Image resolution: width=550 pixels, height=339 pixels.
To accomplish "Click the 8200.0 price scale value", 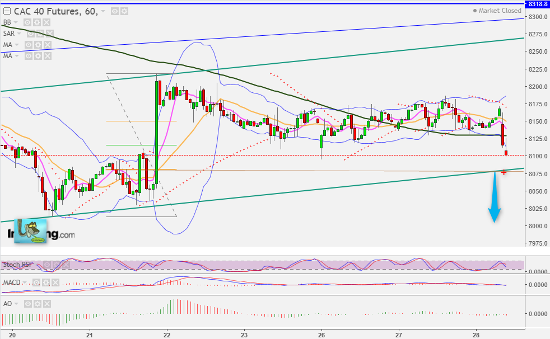I will (538, 87).
